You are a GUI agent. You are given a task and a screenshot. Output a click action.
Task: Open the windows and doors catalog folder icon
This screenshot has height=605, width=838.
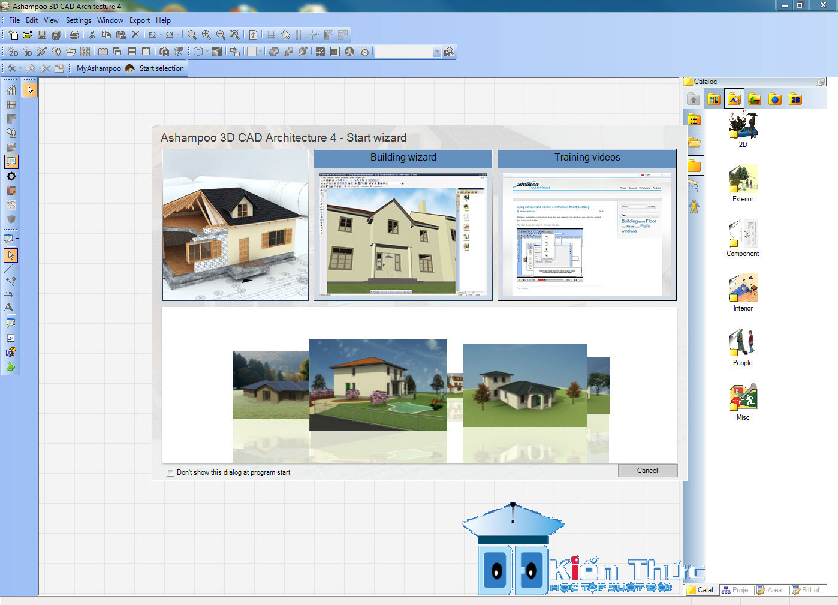coord(714,99)
